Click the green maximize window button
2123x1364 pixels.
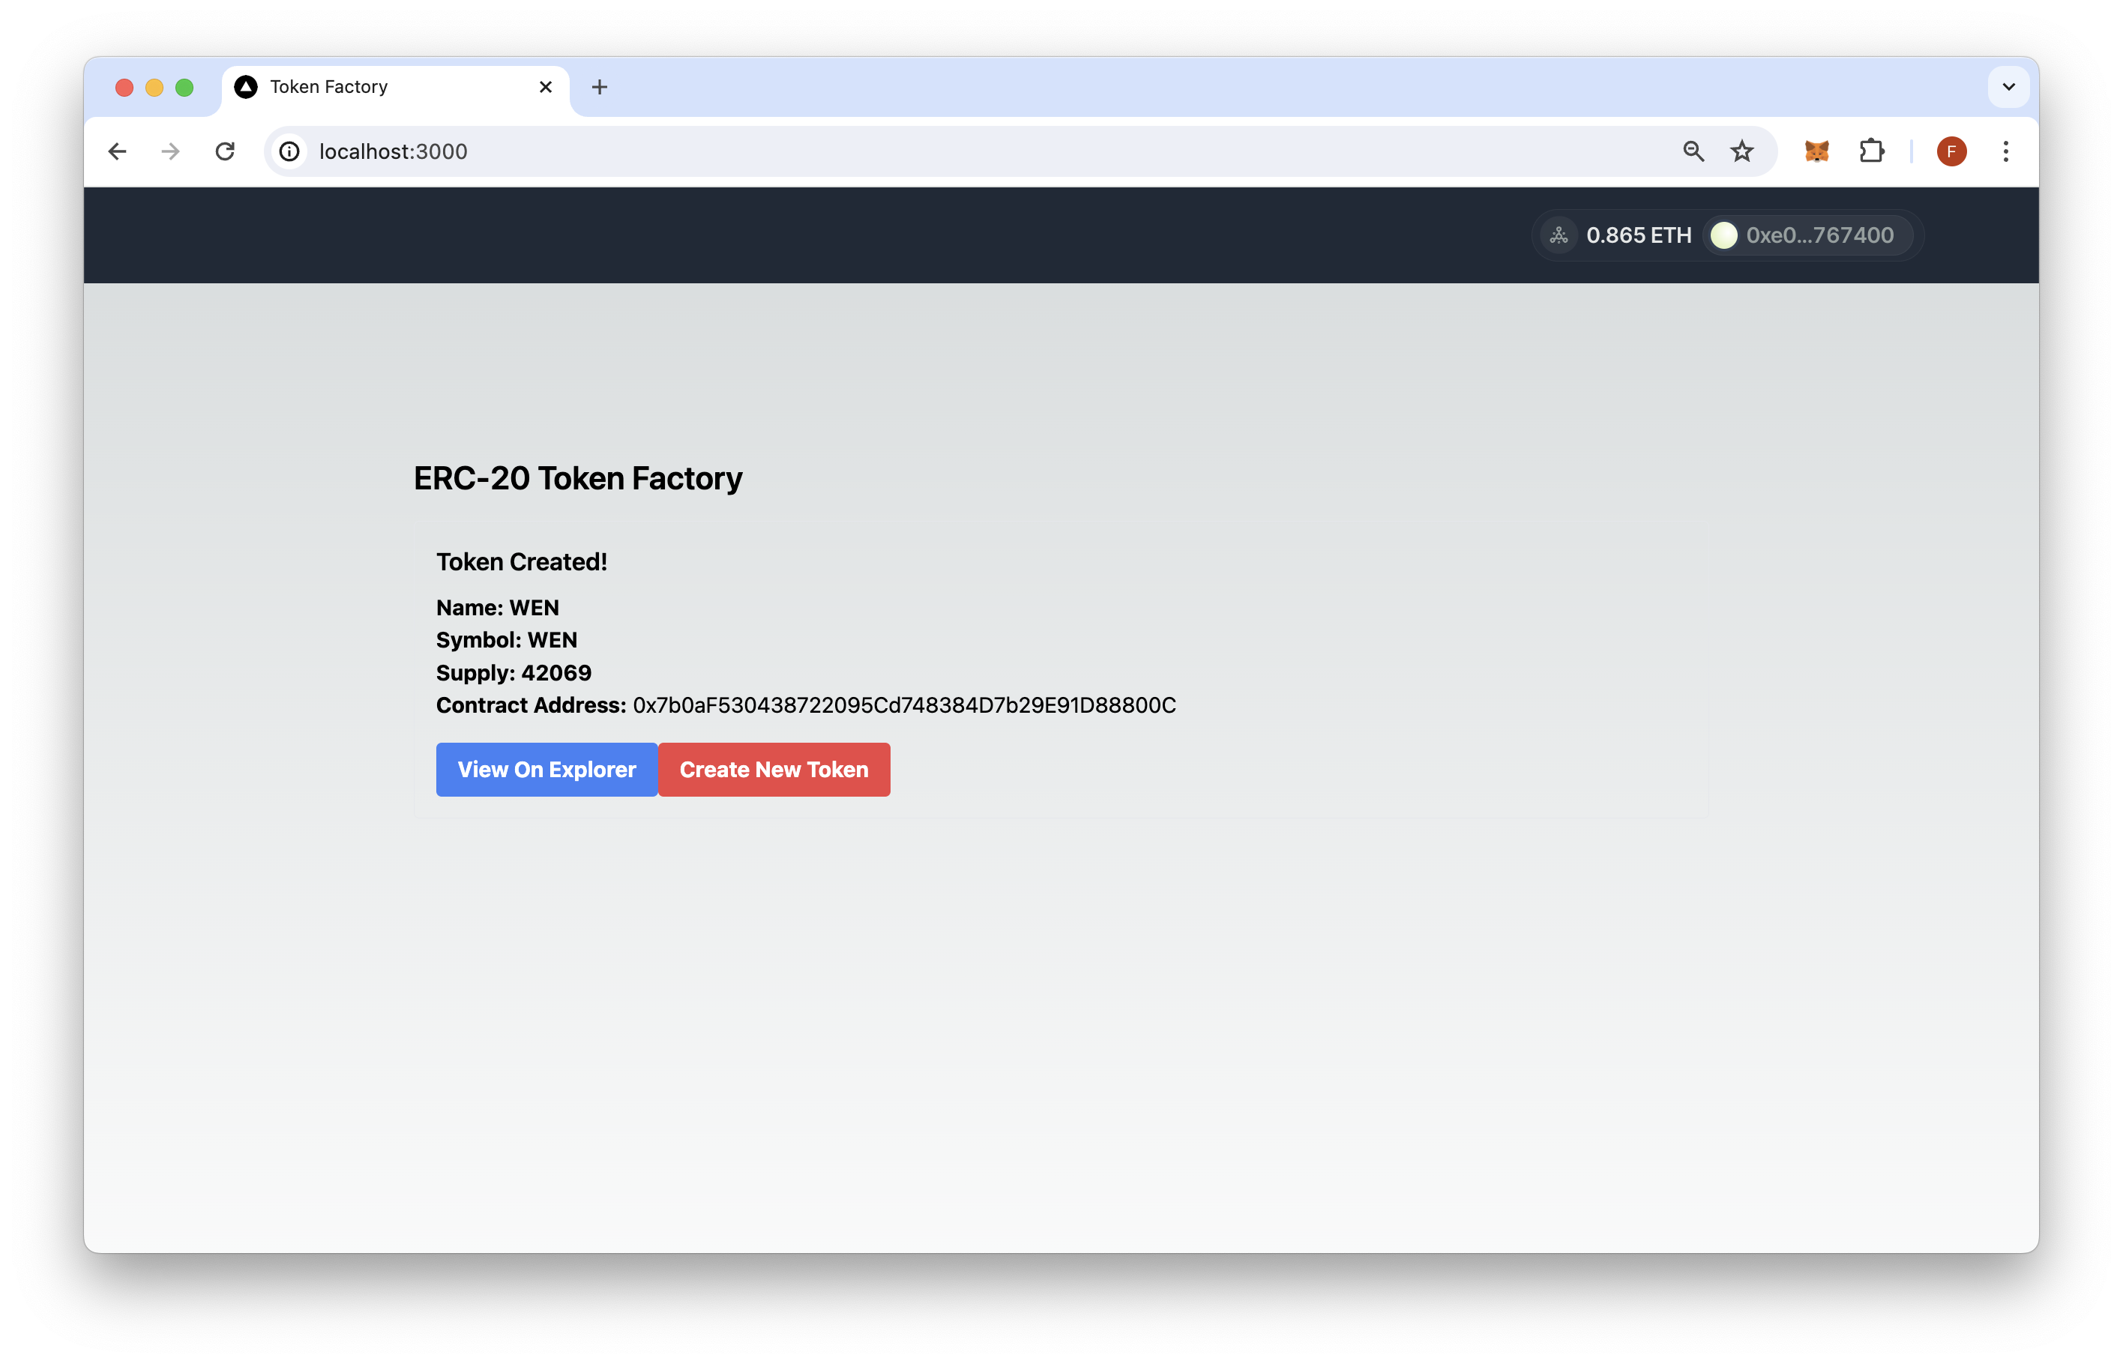point(184,88)
